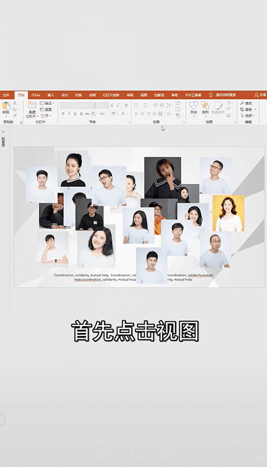The image size is (267, 467).
Task: Click the Replace (替换) button
Action: tap(248, 109)
